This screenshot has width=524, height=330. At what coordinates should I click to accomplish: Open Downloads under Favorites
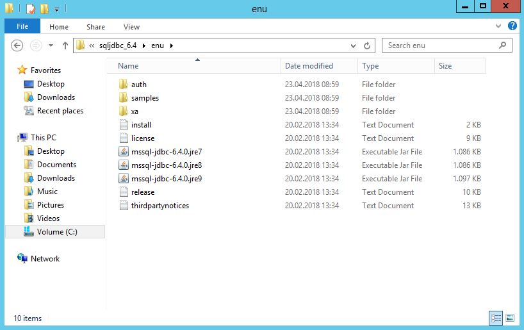pos(56,97)
